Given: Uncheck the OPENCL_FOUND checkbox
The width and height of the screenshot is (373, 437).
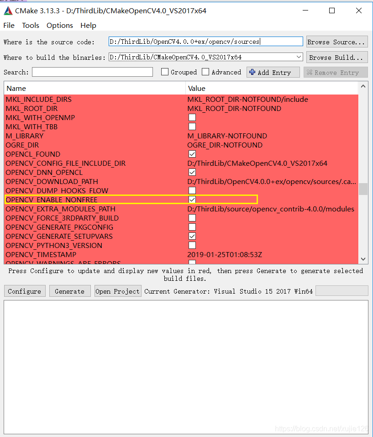Looking at the screenshot, I should 192,154.
